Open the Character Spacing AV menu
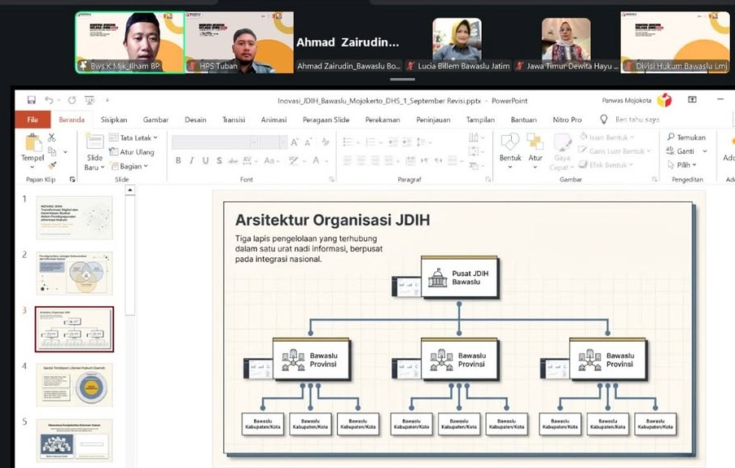Viewport: 735px width, 468px height. 249,161
